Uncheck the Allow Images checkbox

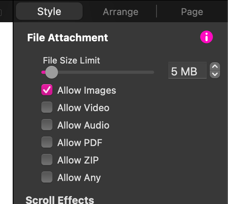pos(47,90)
